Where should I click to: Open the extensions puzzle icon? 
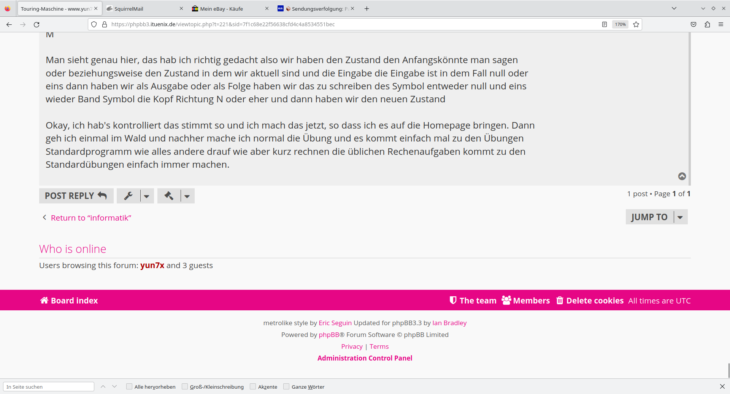coord(707,24)
